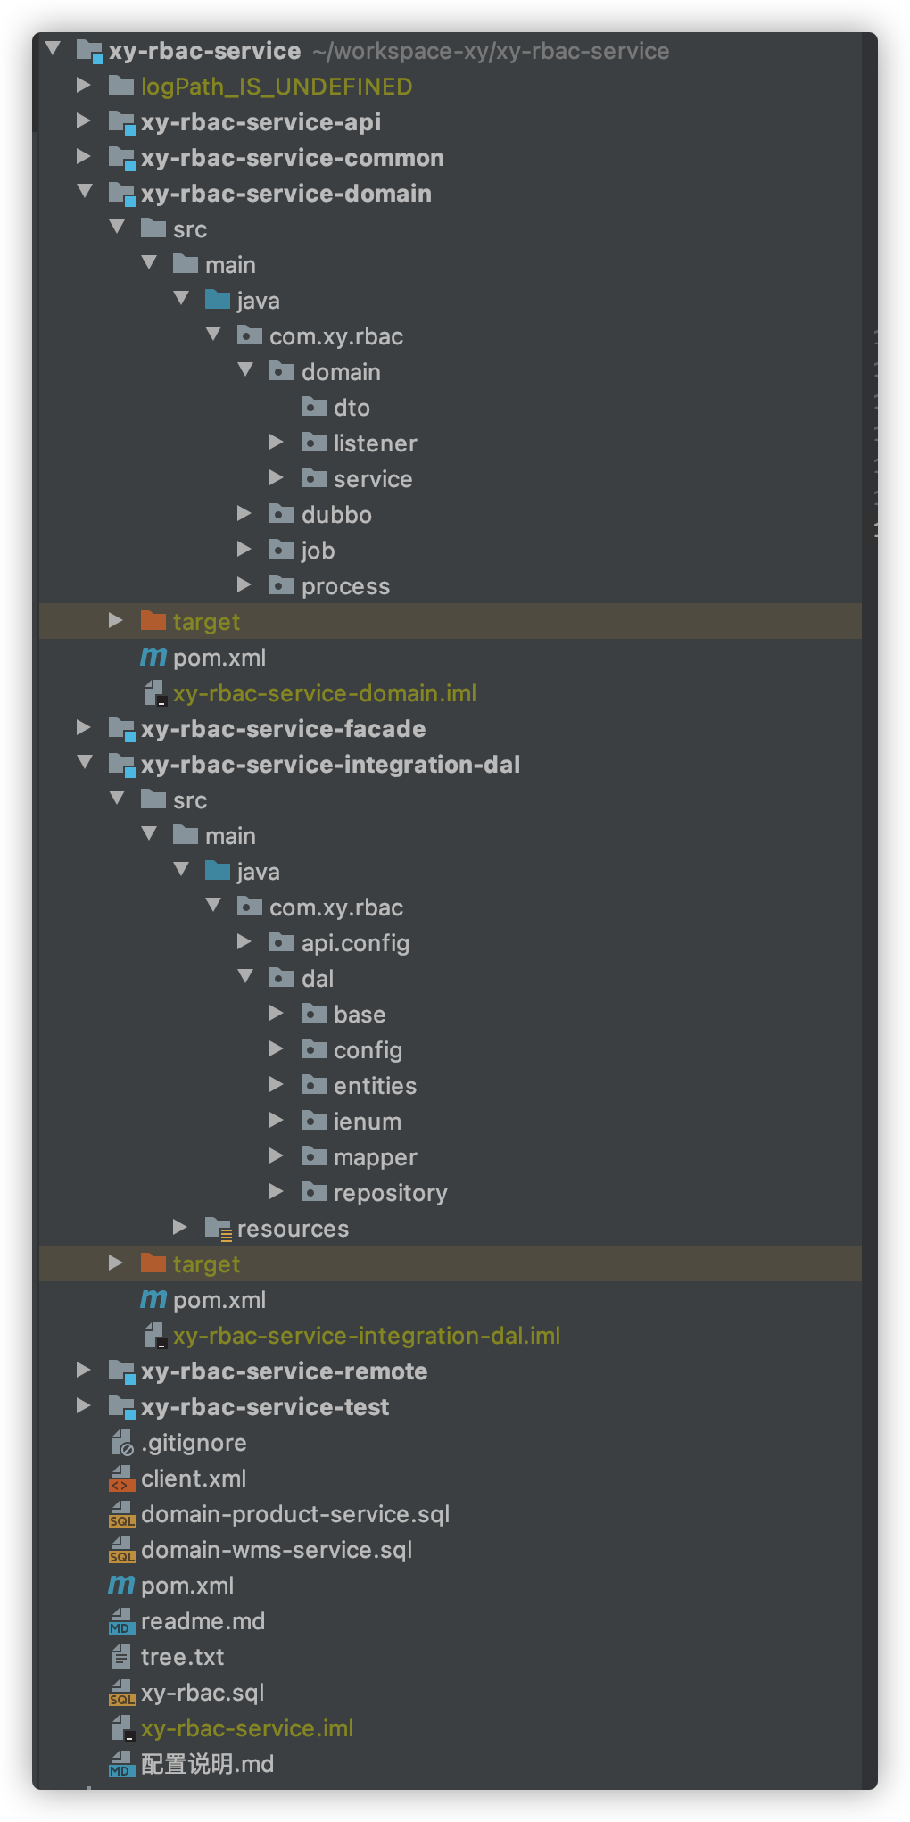Click the tree.txt text file icon
910x1822 pixels.
121,1657
